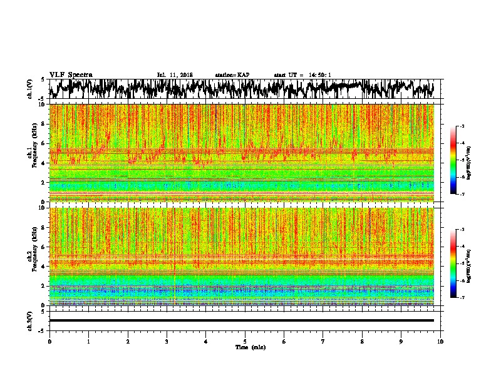Image resolution: width=496 pixels, height=383 pixels.
Task: Click the "ch.1(V)" axis label
Action: coord(29,89)
